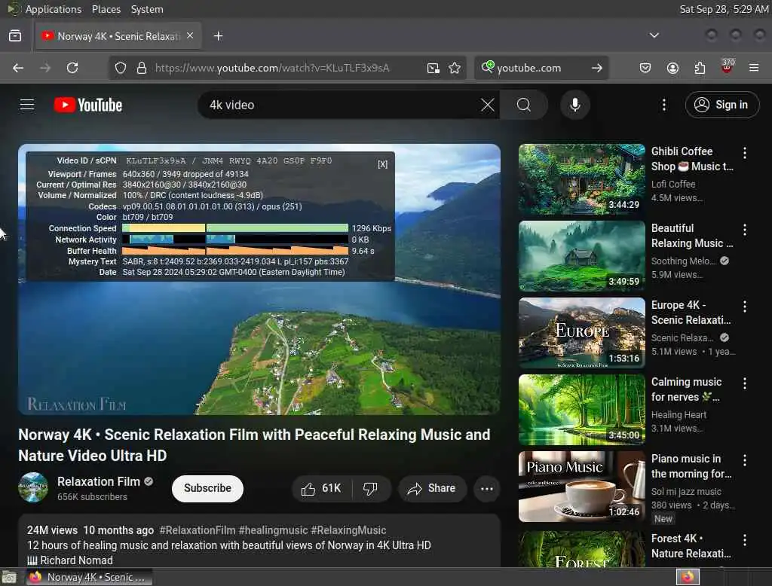Screen dimensions: 772x586
Task: List all tabs dropdown chevron
Action: (x=654, y=35)
